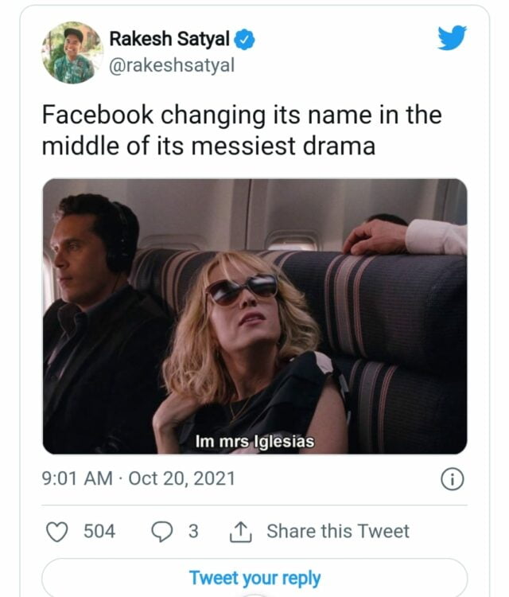Click the blue Twitter bird logo
This screenshot has height=597, width=509.
[452, 37]
